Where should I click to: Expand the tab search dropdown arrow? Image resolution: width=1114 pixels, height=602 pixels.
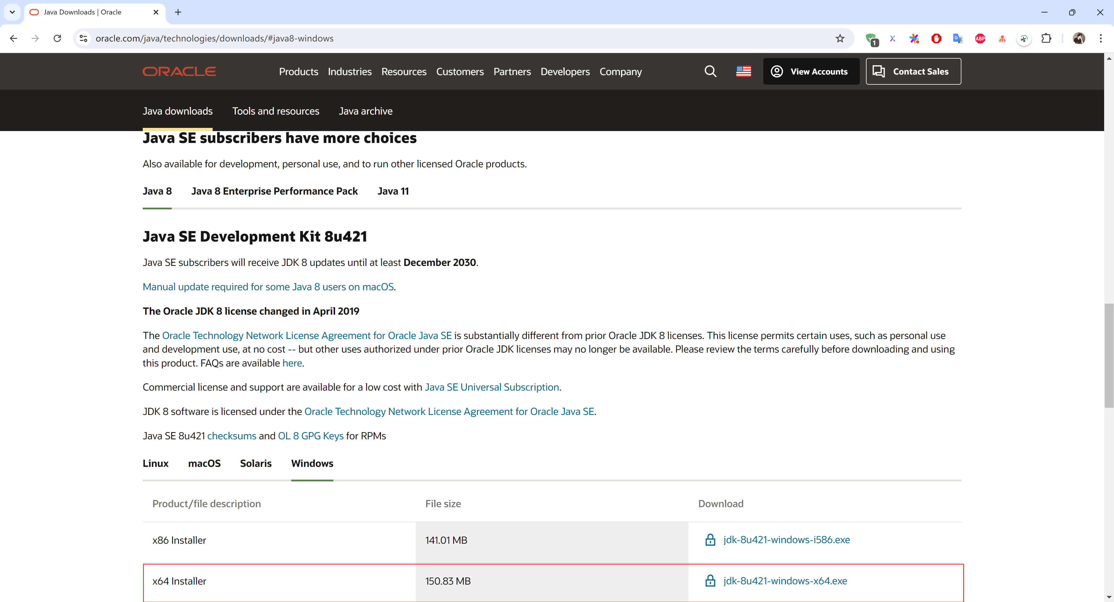tap(12, 12)
